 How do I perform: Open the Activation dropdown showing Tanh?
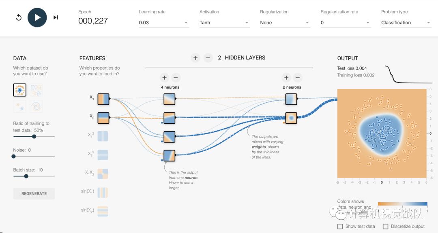pos(224,23)
